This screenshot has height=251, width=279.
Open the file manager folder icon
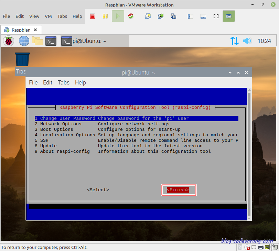(x=37, y=41)
